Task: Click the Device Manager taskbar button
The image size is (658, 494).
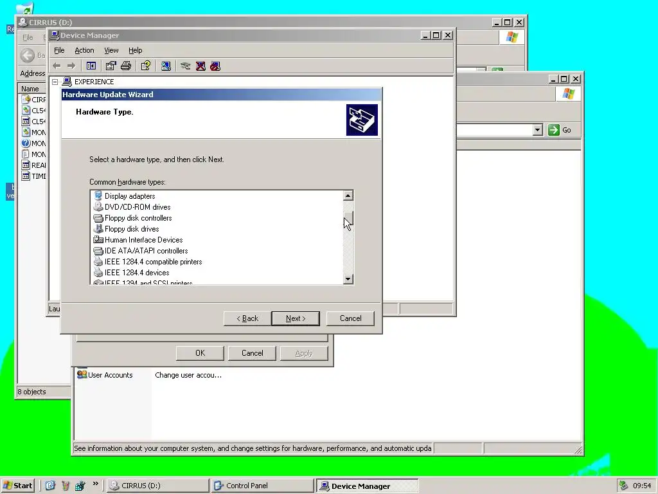Action: pyautogui.click(x=367, y=486)
